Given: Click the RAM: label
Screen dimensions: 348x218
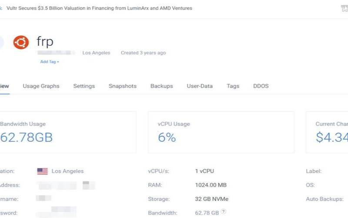Looking at the screenshot, I should (x=155, y=185).
